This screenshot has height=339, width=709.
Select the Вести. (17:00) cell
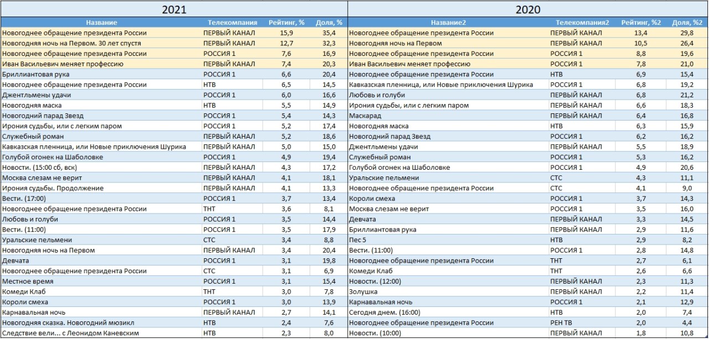[24, 199]
